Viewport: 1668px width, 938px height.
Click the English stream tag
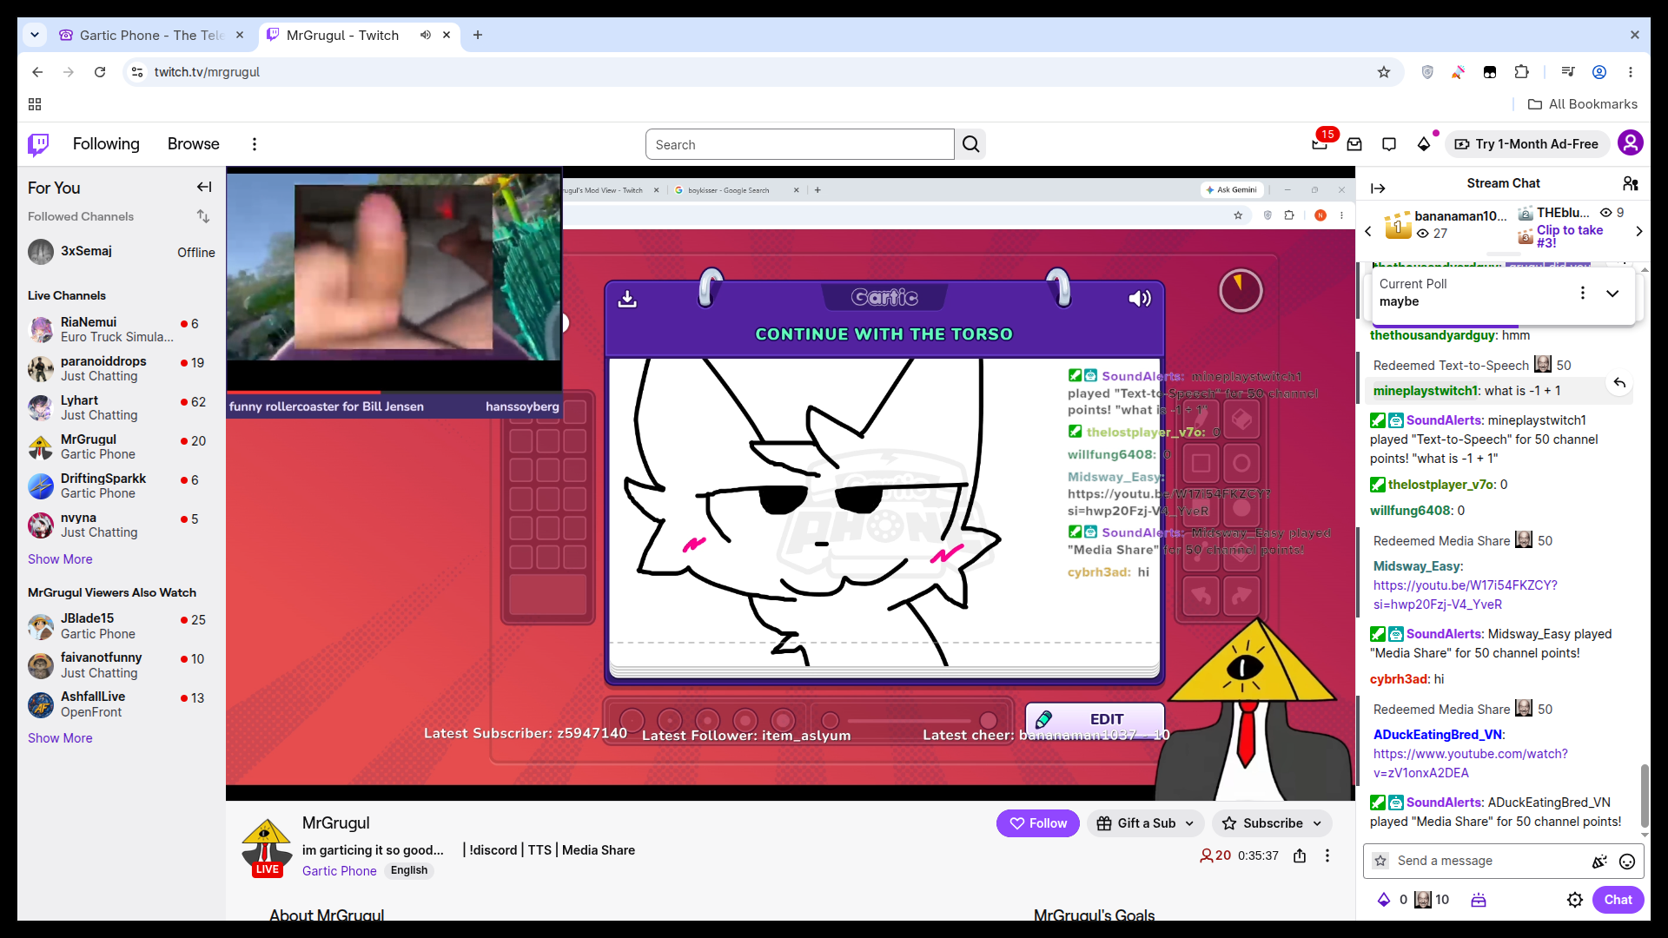[409, 870]
